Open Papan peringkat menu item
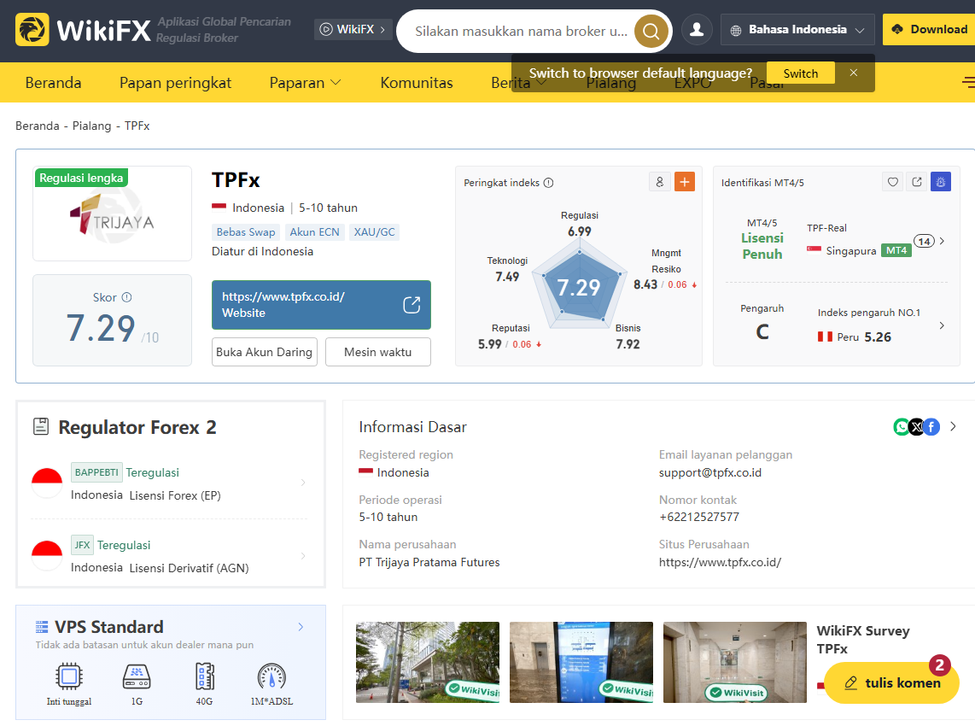This screenshot has height=726, width=975. point(175,82)
